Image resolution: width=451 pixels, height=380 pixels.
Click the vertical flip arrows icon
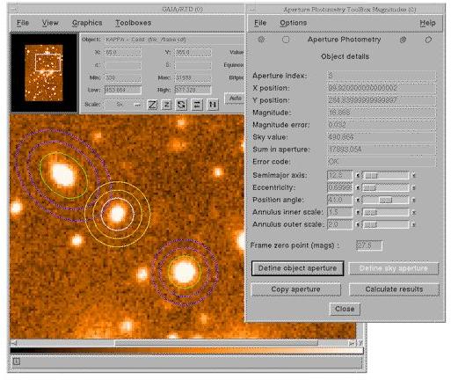[x=213, y=105]
